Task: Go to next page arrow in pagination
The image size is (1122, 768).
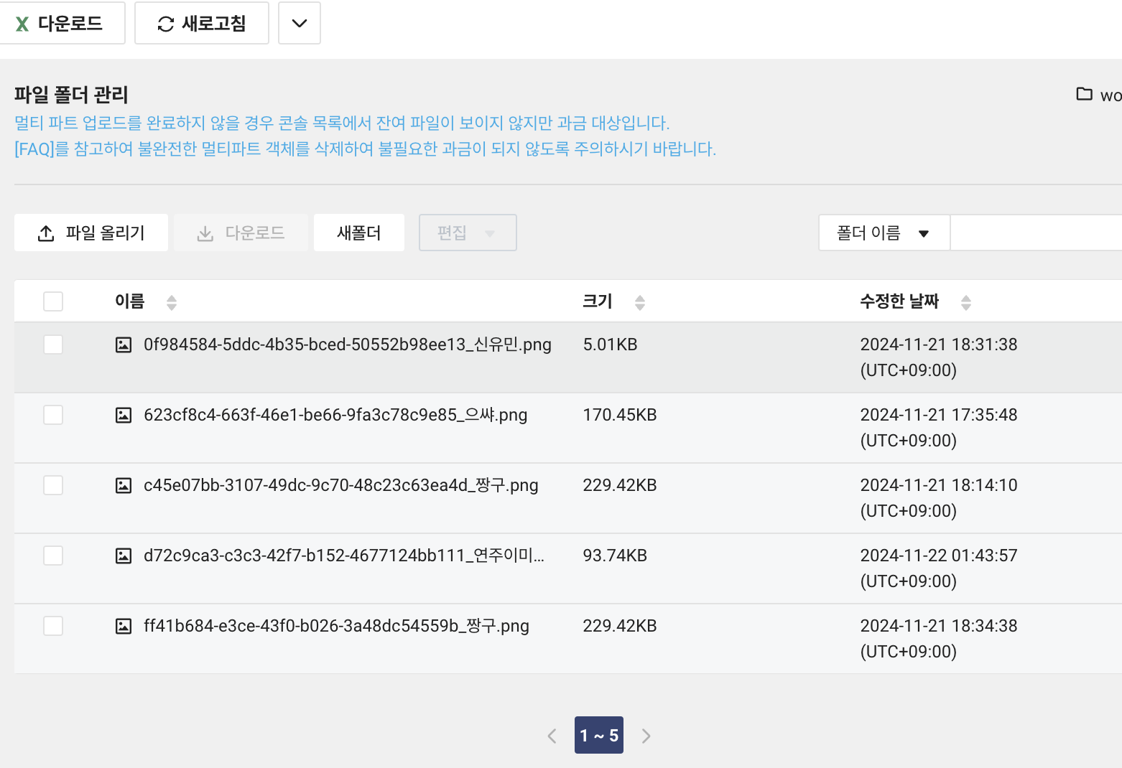Action: pos(646,736)
